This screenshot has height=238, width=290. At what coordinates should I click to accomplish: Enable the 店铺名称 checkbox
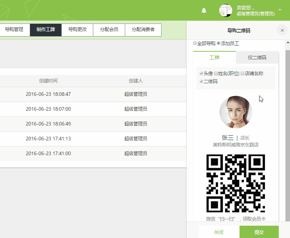click(242, 73)
